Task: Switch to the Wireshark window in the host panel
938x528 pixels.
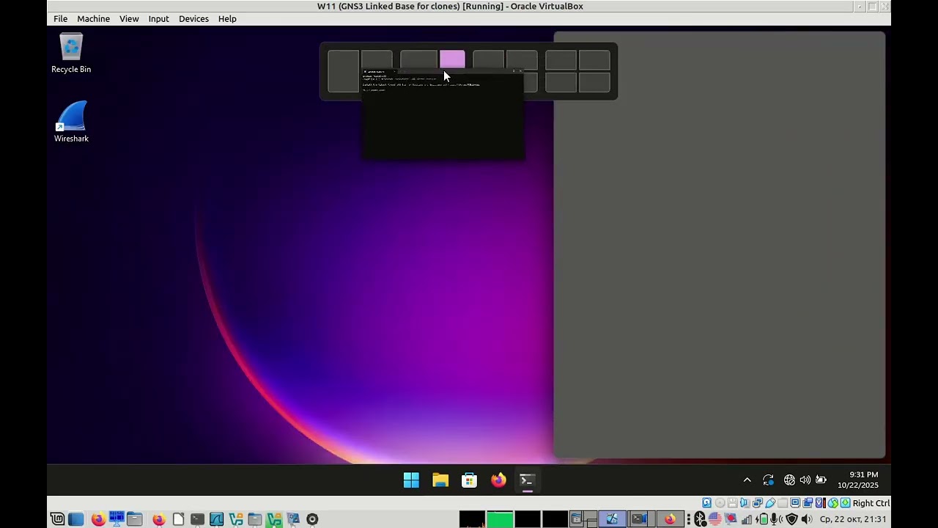Action: coord(216,519)
